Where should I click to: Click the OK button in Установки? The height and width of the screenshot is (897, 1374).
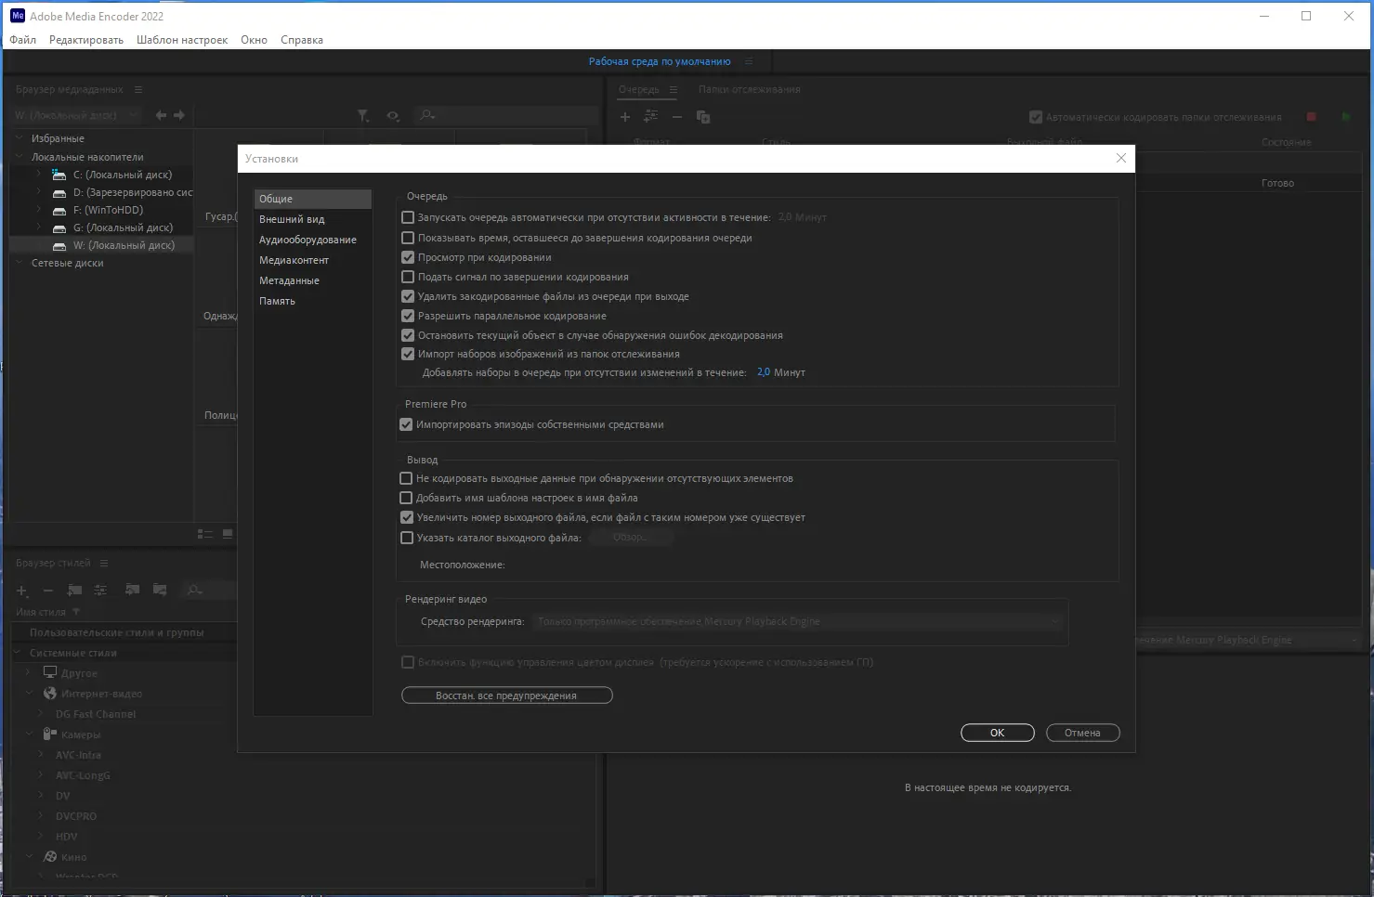(997, 733)
